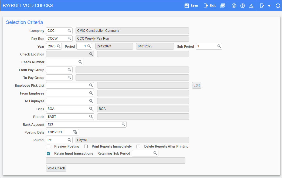The image size is (282, 178).
Task: Click the Bank Account input field
Action: [81, 124]
